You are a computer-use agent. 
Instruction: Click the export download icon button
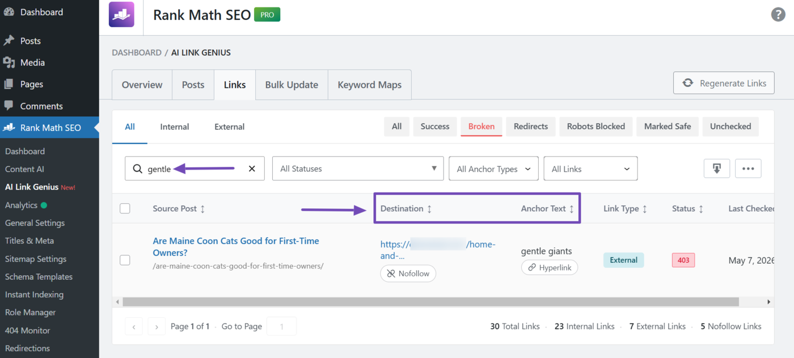coord(717,169)
